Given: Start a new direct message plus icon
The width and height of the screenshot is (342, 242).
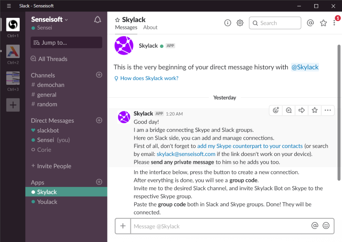Looking at the screenshot, I should [99, 120].
